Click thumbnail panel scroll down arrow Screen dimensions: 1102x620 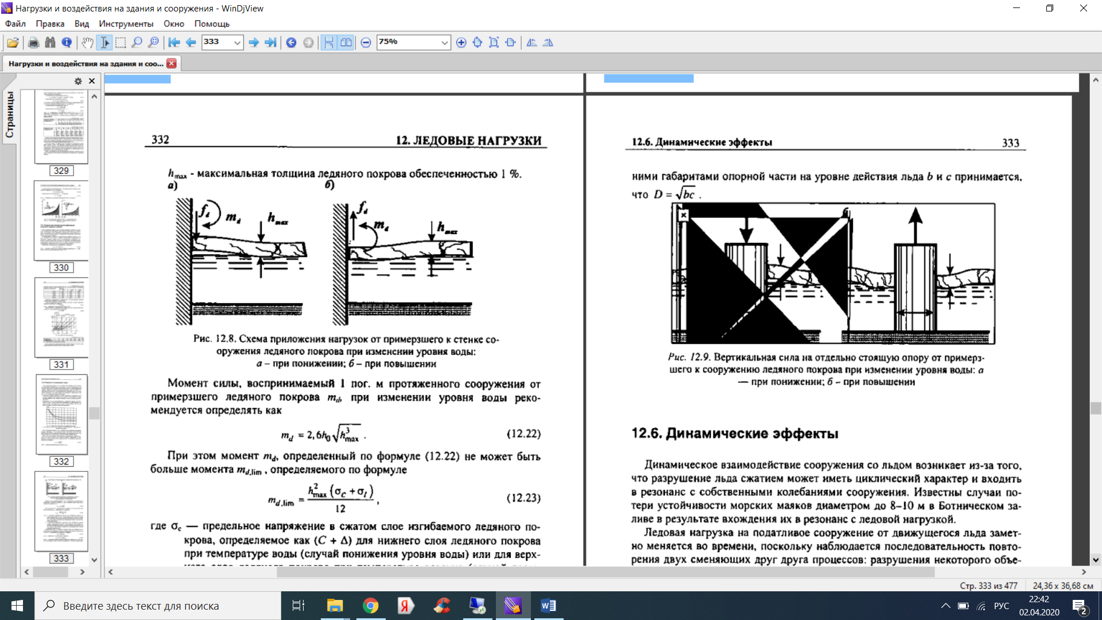[95, 560]
